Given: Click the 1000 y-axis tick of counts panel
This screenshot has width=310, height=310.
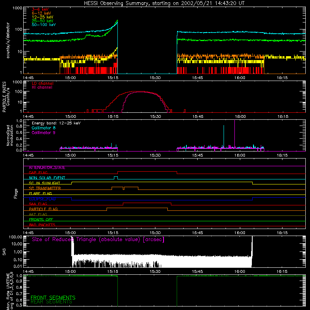Looking at the screenshot, I should coord(17,8).
